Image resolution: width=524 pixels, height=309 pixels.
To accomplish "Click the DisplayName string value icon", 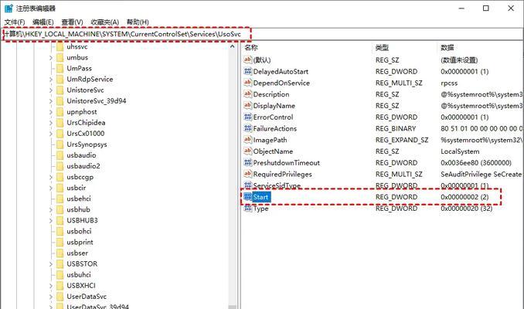I will click(x=247, y=105).
